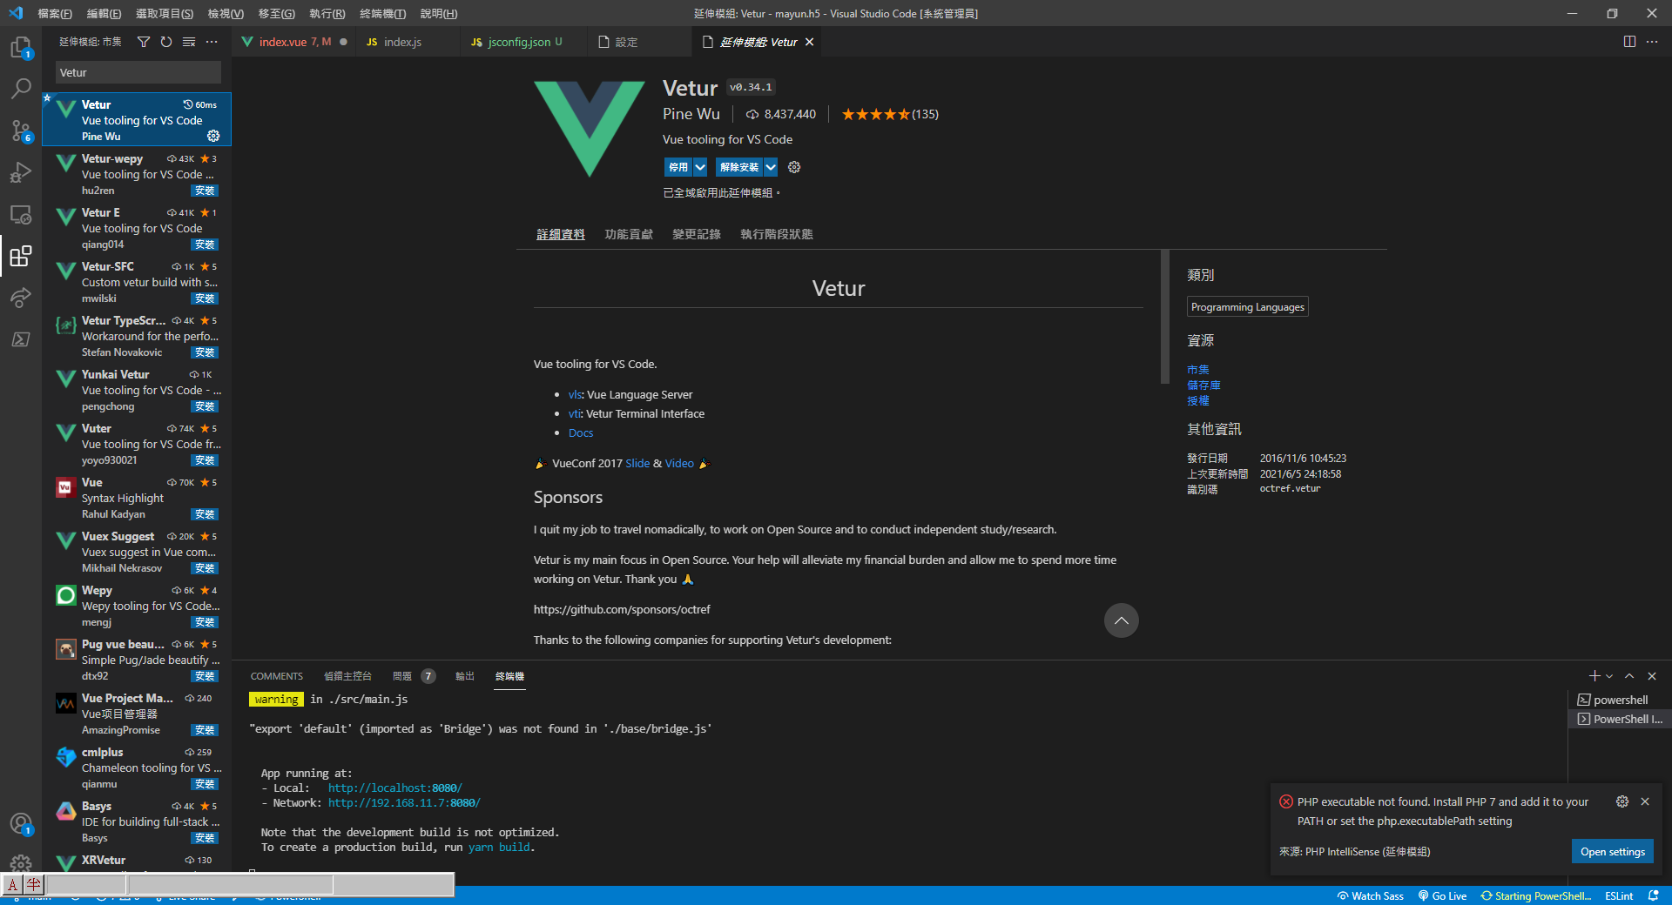
Task: Open Source Control view in activity bar
Action: (x=20, y=131)
